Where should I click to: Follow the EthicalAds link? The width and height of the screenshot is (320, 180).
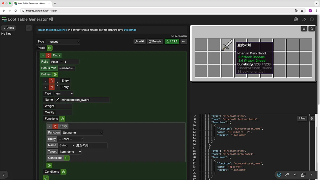tap(130, 30)
